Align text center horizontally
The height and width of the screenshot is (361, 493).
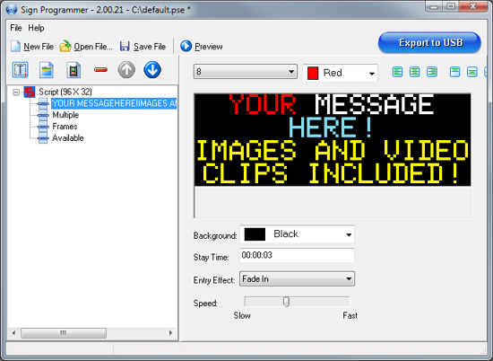(415, 72)
